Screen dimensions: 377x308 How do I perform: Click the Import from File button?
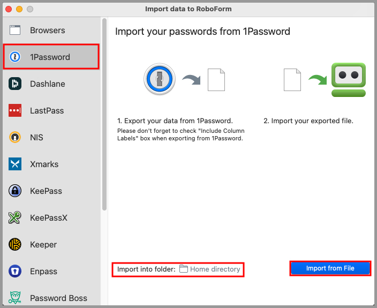coord(330,268)
